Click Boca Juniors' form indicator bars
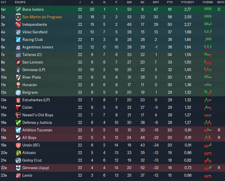This screenshot has height=181, width=225. point(208,9)
